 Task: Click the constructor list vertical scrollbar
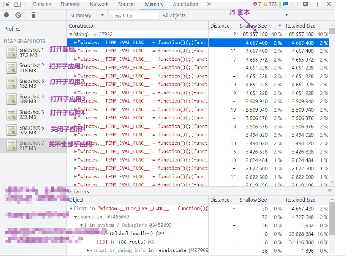coord(332,104)
